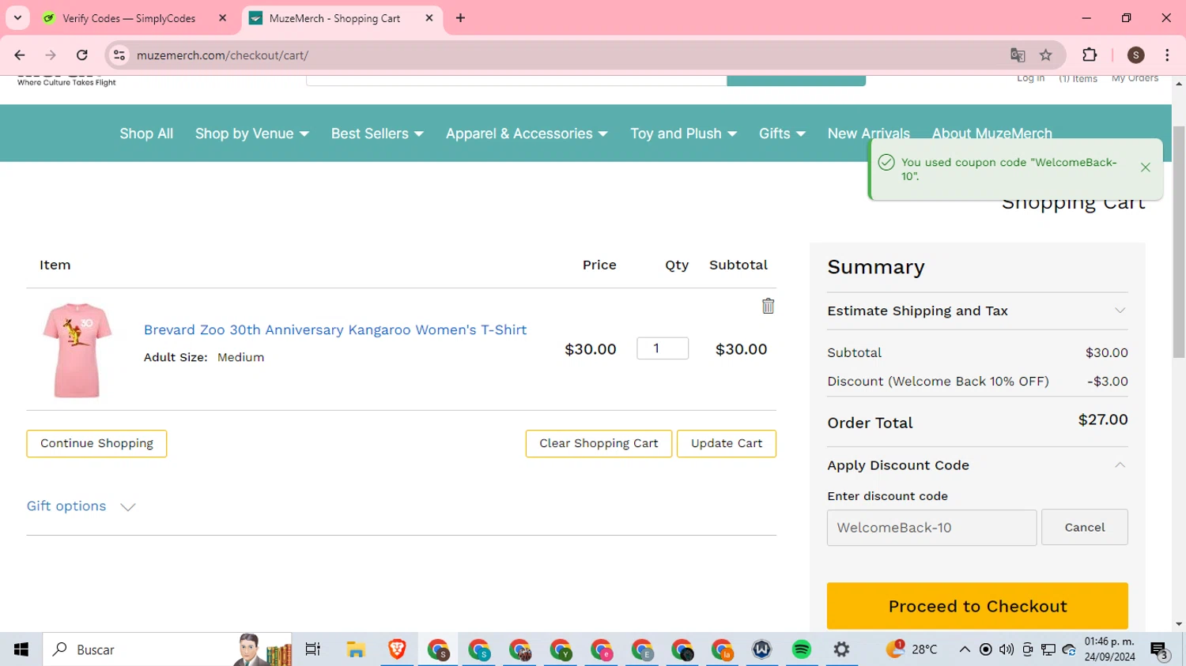The width and height of the screenshot is (1186, 666).
Task: Open the browser extensions menu
Action: [x=1090, y=55]
